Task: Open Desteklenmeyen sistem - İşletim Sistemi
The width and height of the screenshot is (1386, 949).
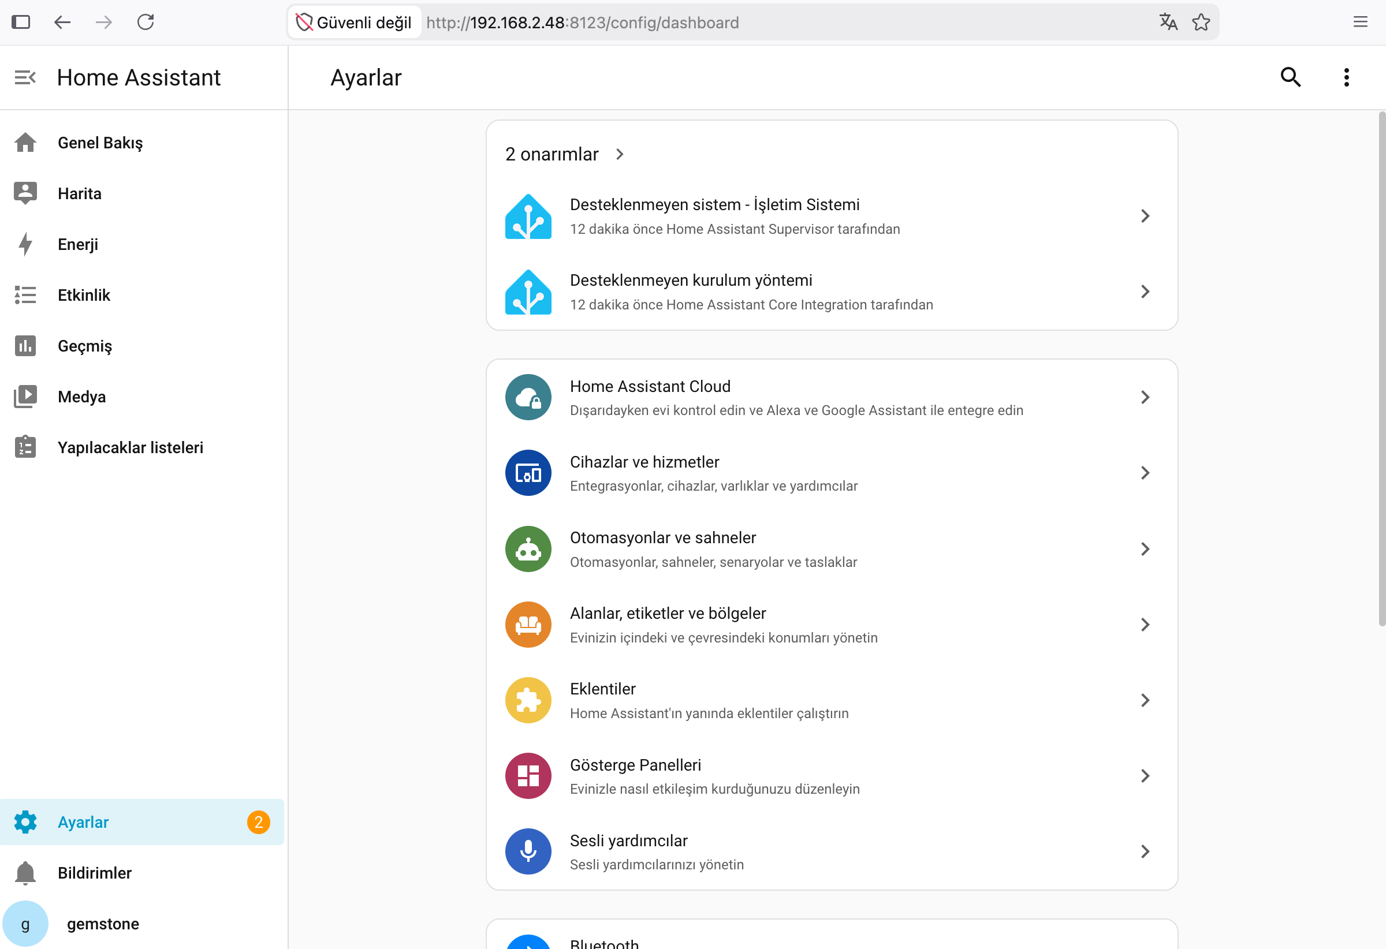Action: (714, 204)
